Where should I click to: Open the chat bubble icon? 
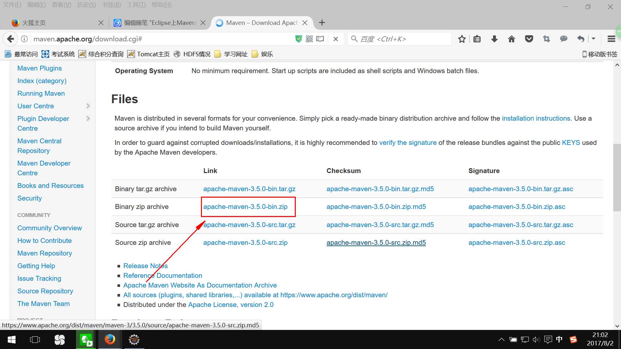pyautogui.click(x=564, y=39)
